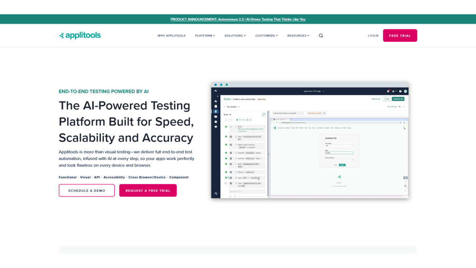The width and height of the screenshot is (476, 268).
Task: Click the Cross Browser/Device link
Action: pyautogui.click(x=147, y=177)
